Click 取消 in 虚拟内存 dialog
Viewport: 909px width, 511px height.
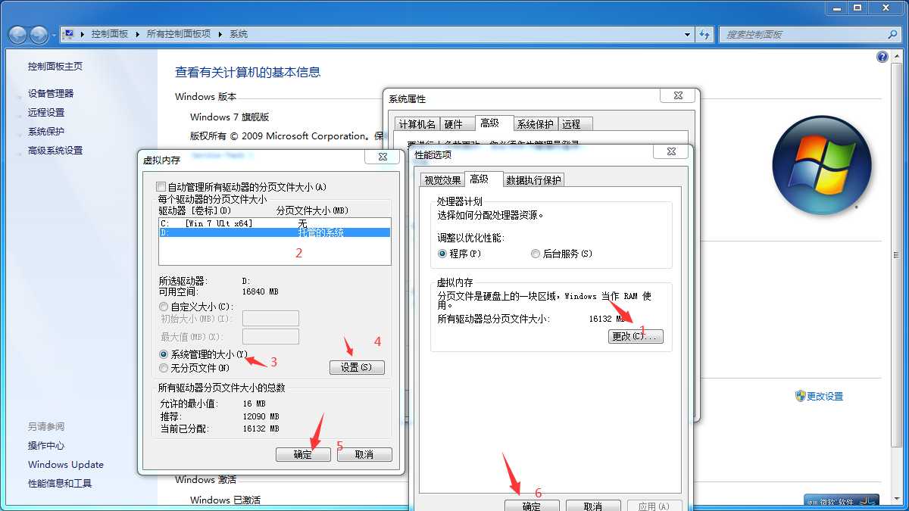click(x=364, y=454)
